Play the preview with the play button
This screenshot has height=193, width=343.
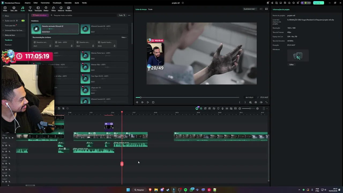click(x=148, y=102)
